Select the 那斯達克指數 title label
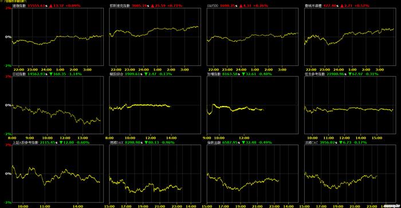 pyautogui.click(x=120, y=6)
